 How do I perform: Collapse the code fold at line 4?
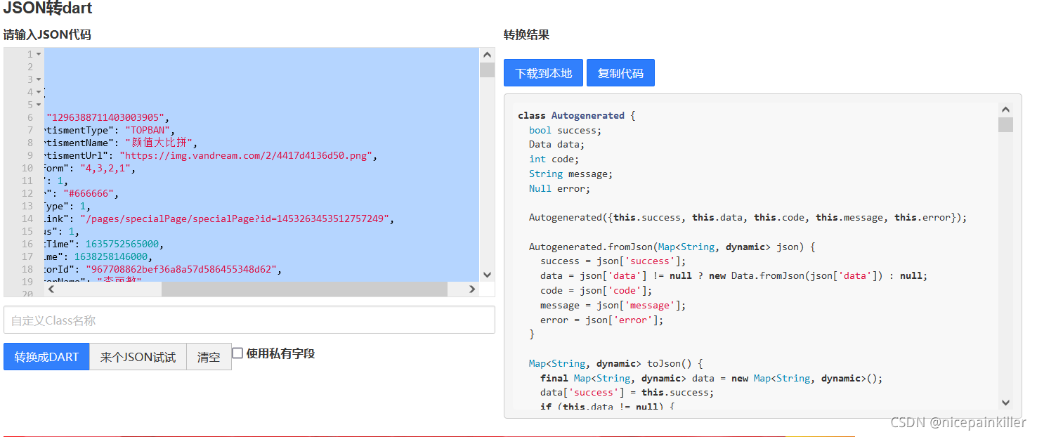point(37,91)
